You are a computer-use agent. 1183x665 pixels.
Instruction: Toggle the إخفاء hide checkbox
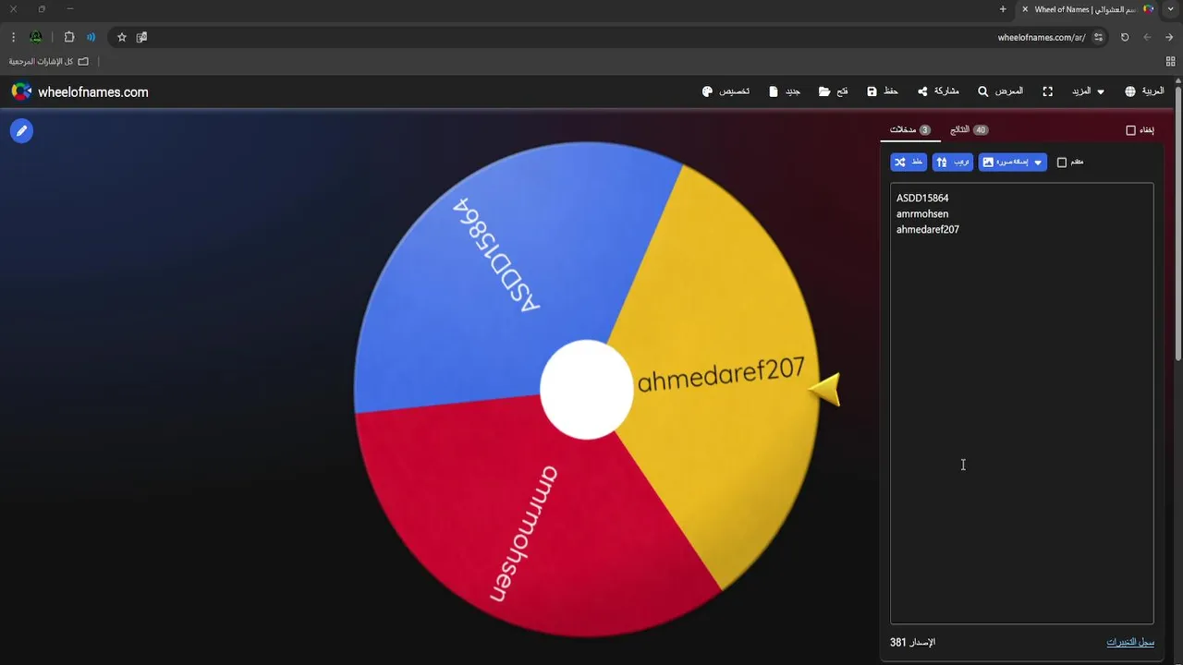pos(1130,130)
